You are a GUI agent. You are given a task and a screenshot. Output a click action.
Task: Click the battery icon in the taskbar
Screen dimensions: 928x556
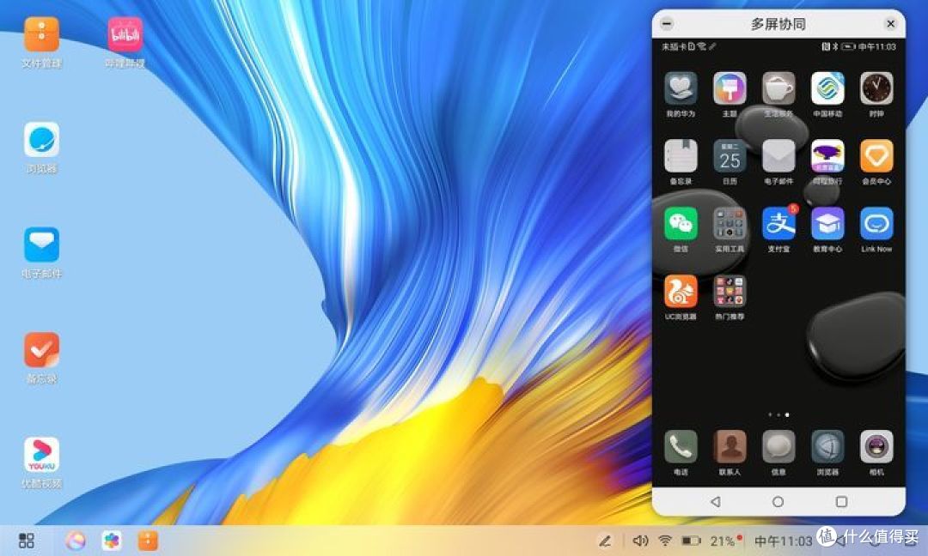691,541
